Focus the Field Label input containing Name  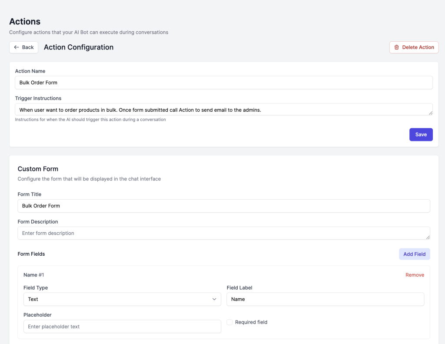click(325, 299)
